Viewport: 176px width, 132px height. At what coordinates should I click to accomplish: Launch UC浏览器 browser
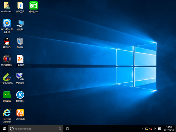pyautogui.click(x=20, y=113)
